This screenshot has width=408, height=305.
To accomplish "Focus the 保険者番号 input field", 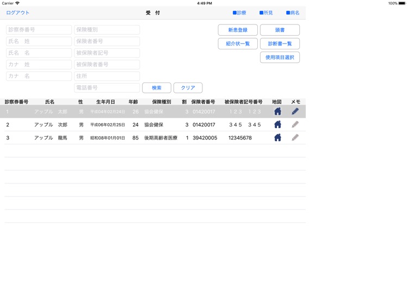I will click(x=107, y=41).
